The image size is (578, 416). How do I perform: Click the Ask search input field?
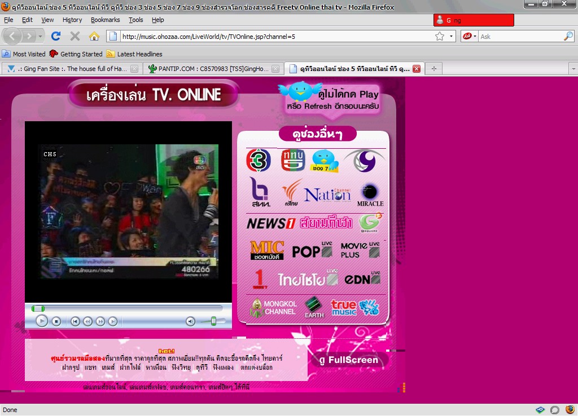(x=521, y=37)
